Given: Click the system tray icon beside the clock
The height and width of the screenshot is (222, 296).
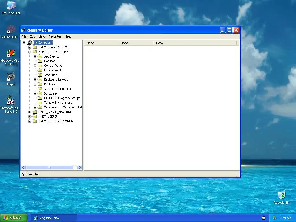Looking at the screenshot, I should coord(275,218).
